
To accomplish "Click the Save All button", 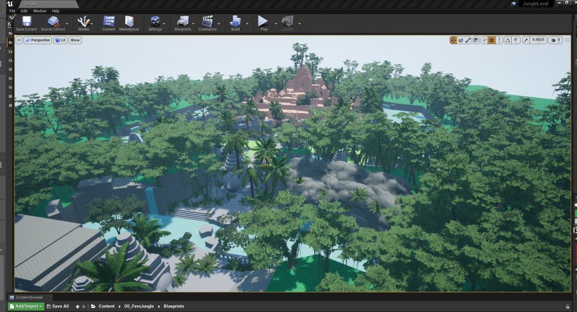I will click(x=57, y=306).
